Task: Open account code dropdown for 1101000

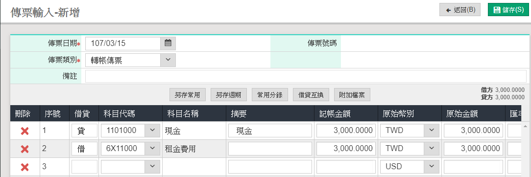Action: point(152,131)
